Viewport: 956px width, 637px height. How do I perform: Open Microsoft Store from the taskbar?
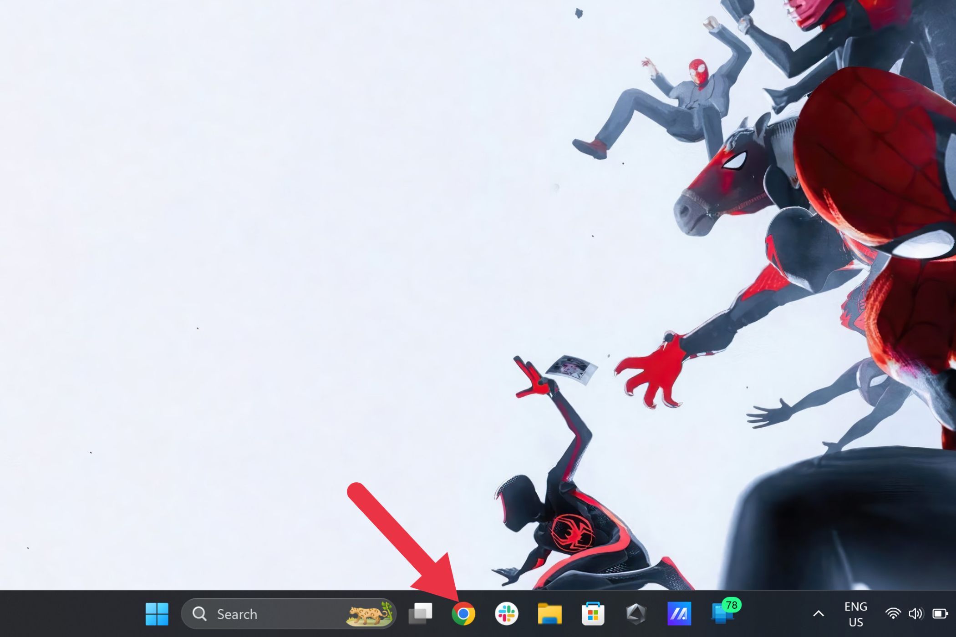[x=593, y=614]
